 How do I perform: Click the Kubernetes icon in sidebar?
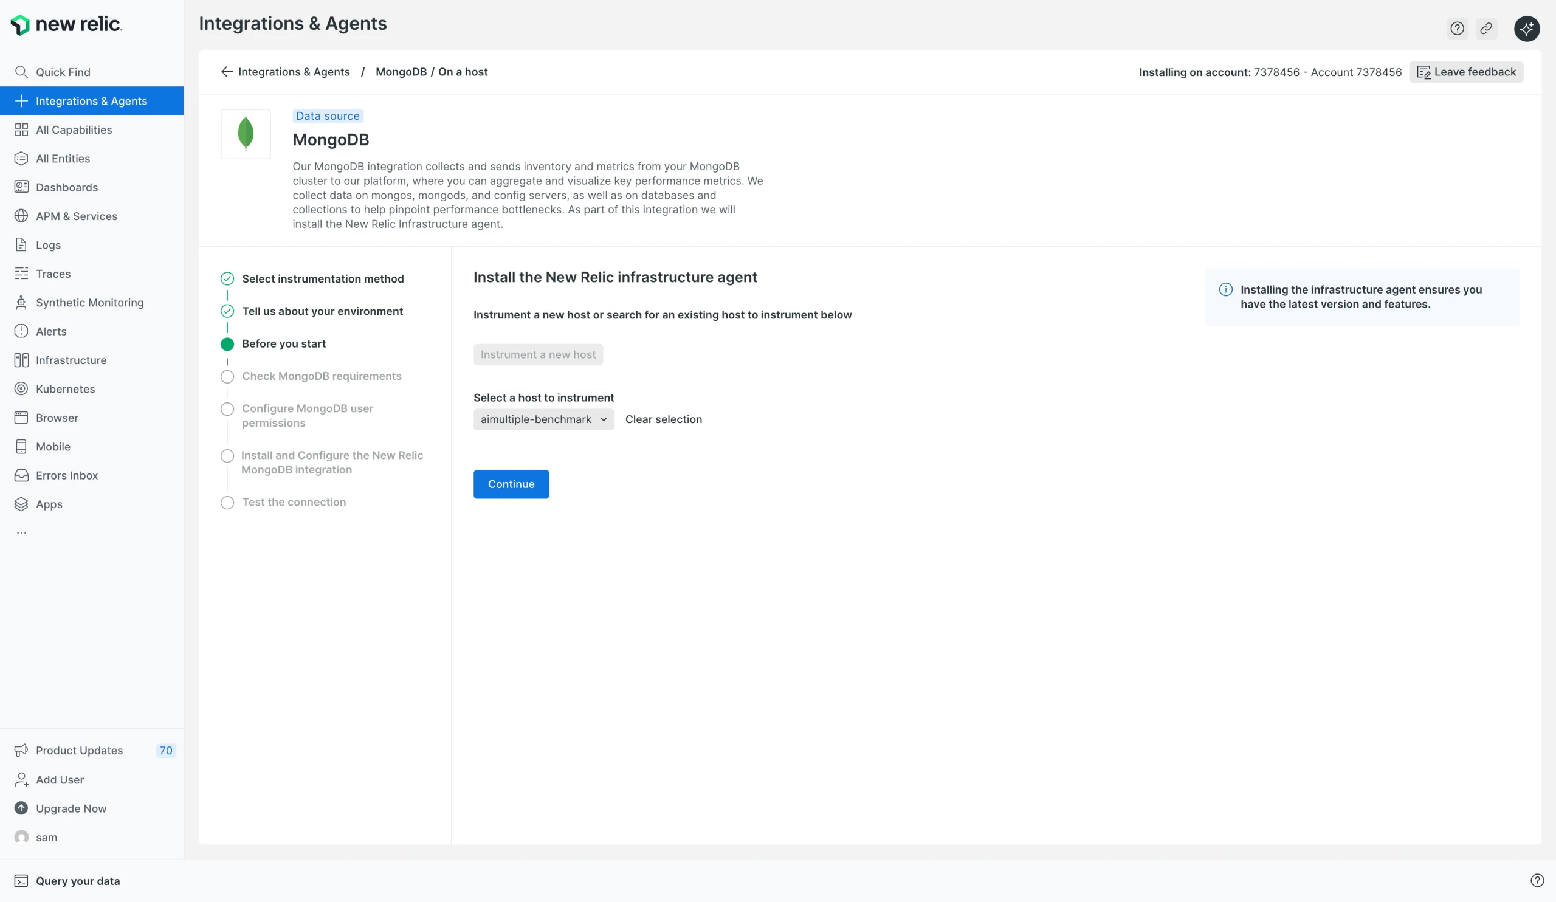(x=21, y=389)
